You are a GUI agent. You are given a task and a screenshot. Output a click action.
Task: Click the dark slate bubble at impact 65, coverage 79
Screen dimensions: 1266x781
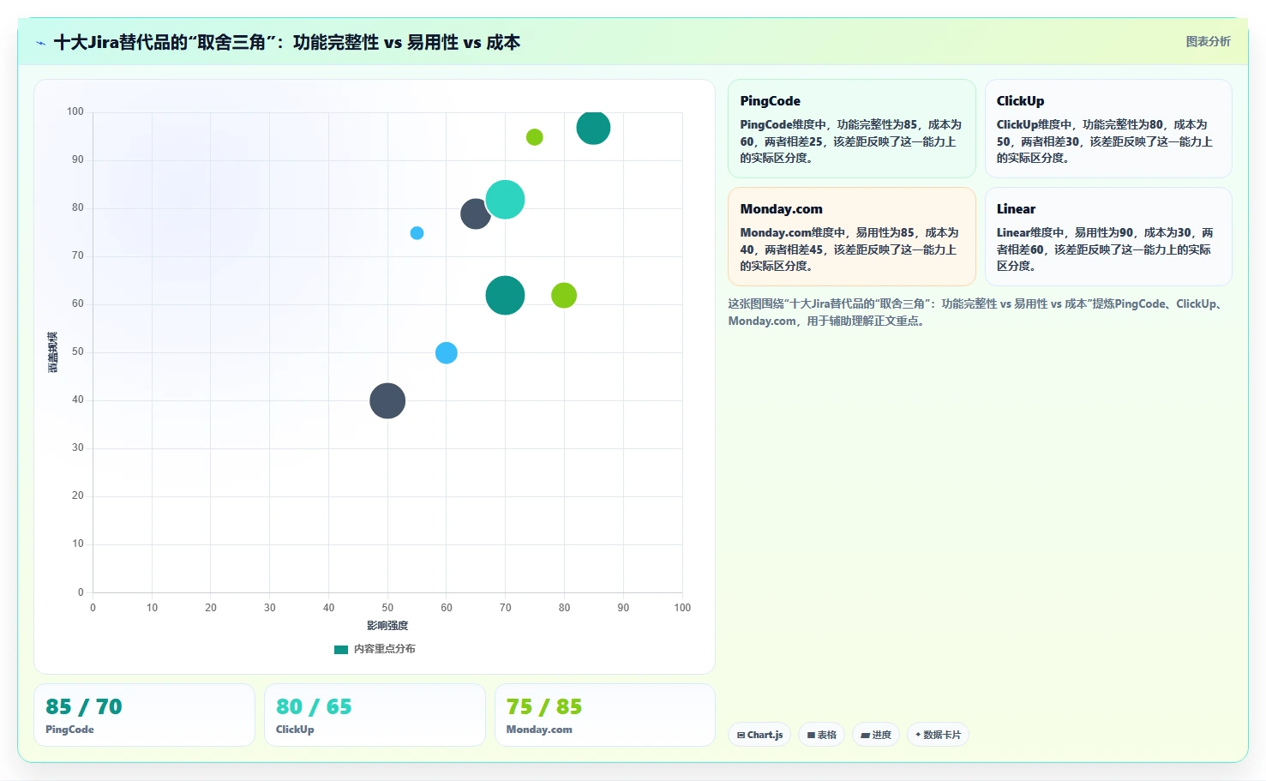pyautogui.click(x=476, y=213)
